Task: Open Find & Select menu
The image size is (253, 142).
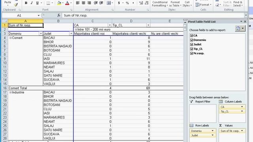Action: point(238,4)
